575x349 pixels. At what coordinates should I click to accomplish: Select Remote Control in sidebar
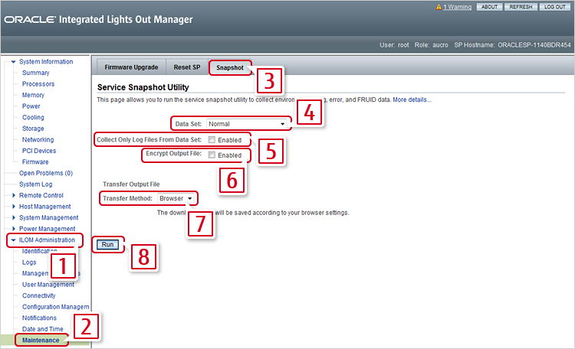(x=41, y=195)
